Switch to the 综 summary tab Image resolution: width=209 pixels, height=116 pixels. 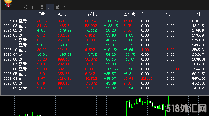click(x=26, y=7)
